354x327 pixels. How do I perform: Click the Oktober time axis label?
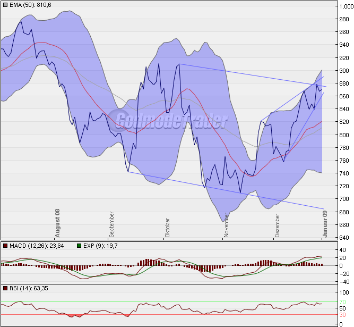coord(167,228)
